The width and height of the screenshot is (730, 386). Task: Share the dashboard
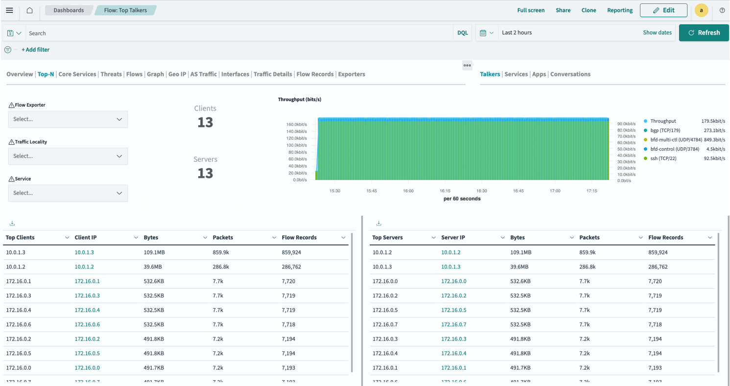click(x=563, y=10)
